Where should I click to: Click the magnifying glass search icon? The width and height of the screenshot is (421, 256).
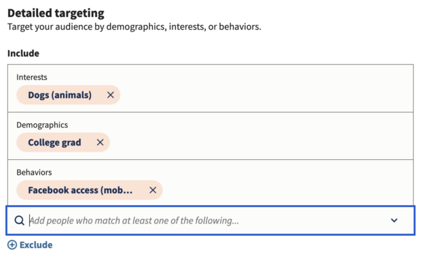click(19, 220)
